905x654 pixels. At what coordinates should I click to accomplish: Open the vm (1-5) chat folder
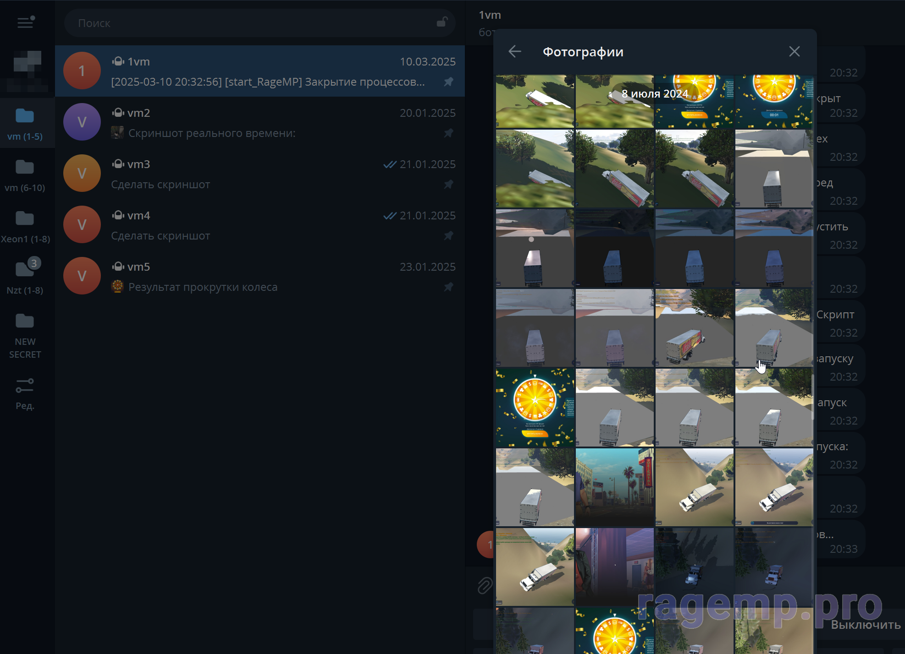pos(25,124)
